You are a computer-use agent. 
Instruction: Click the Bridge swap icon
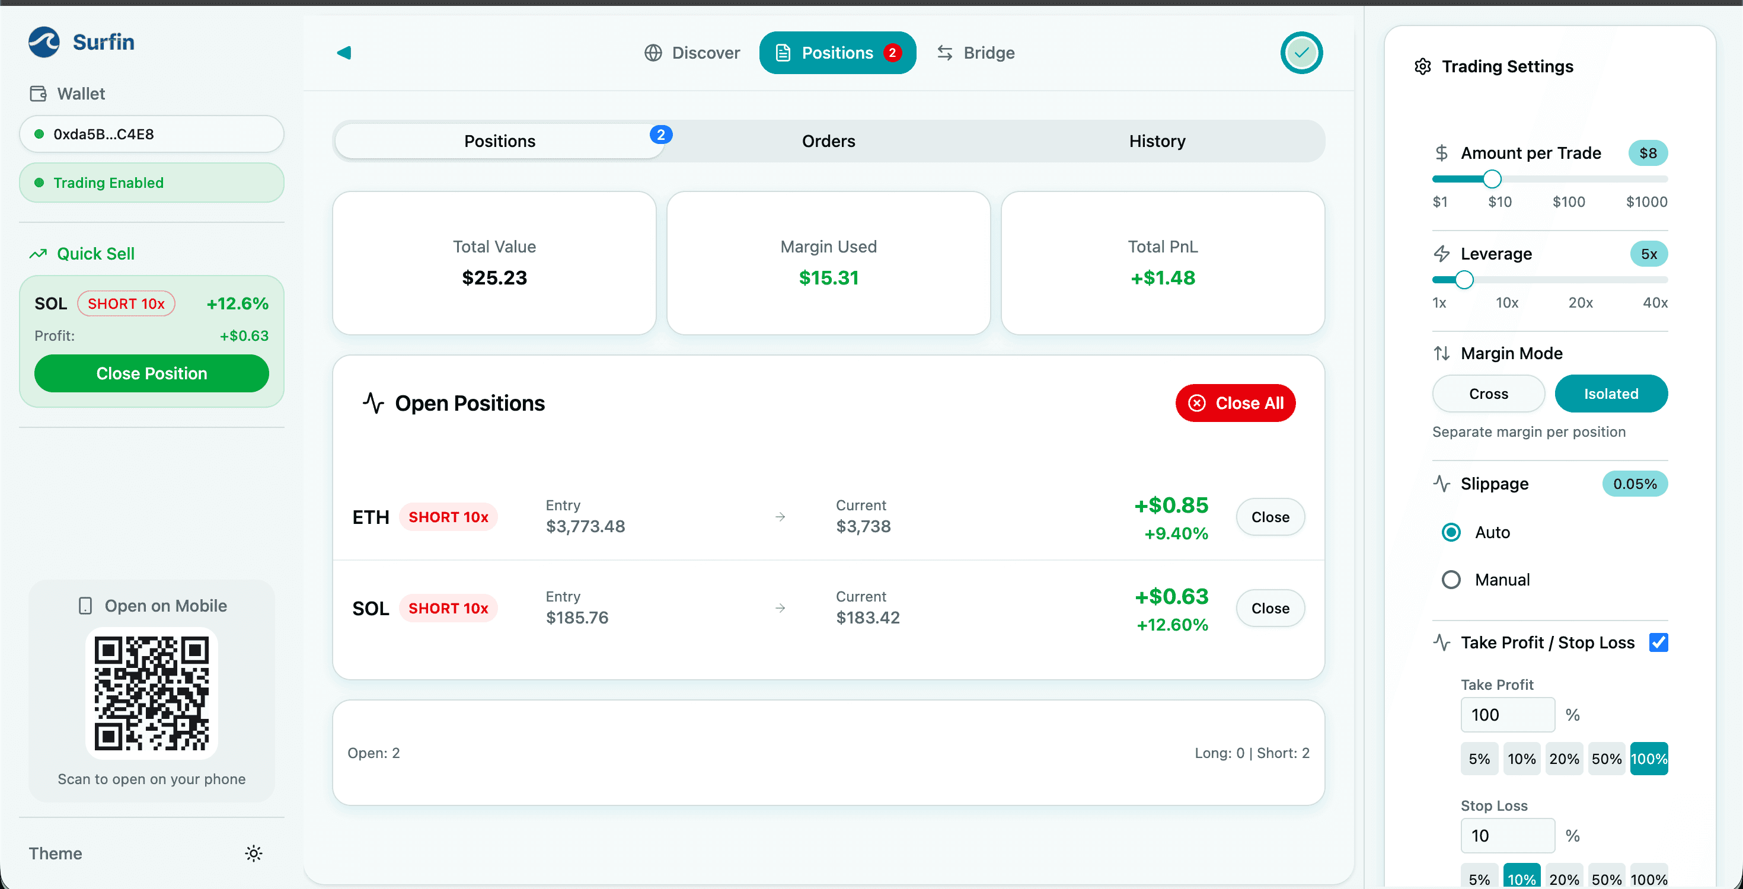(x=945, y=53)
